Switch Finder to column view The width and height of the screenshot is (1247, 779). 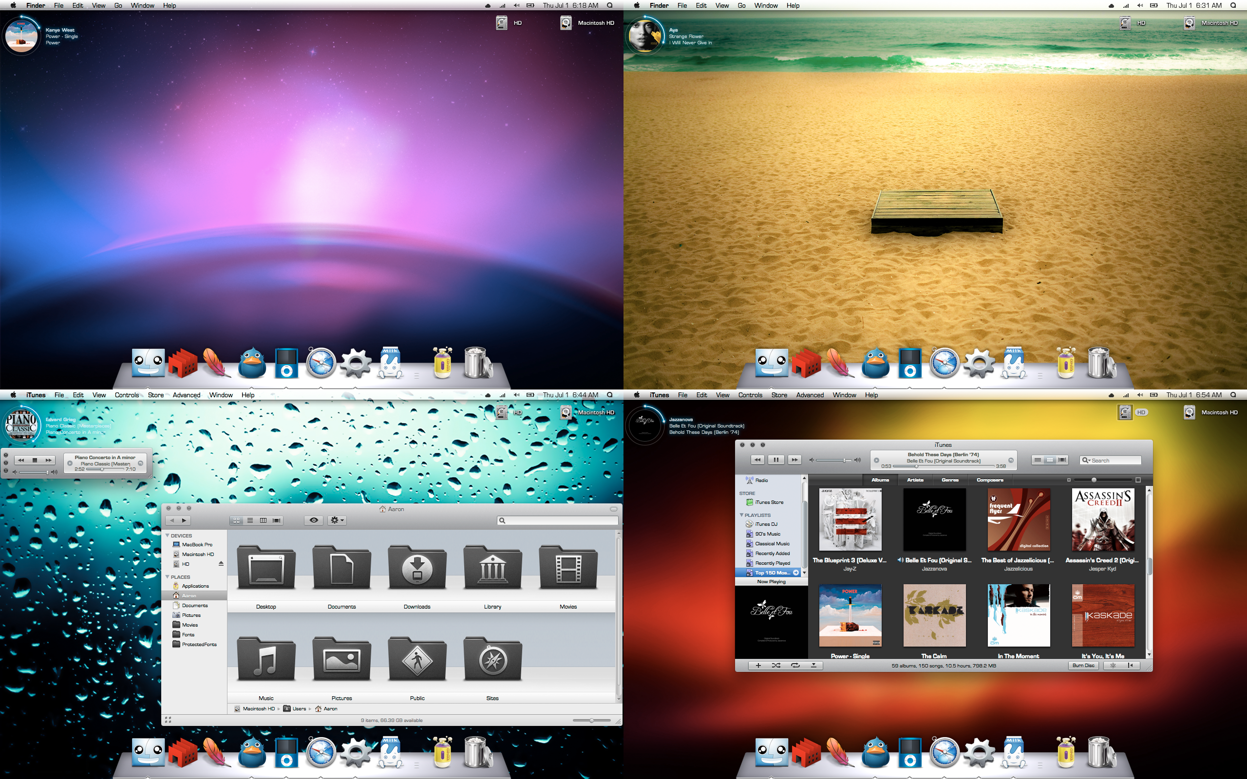(264, 520)
